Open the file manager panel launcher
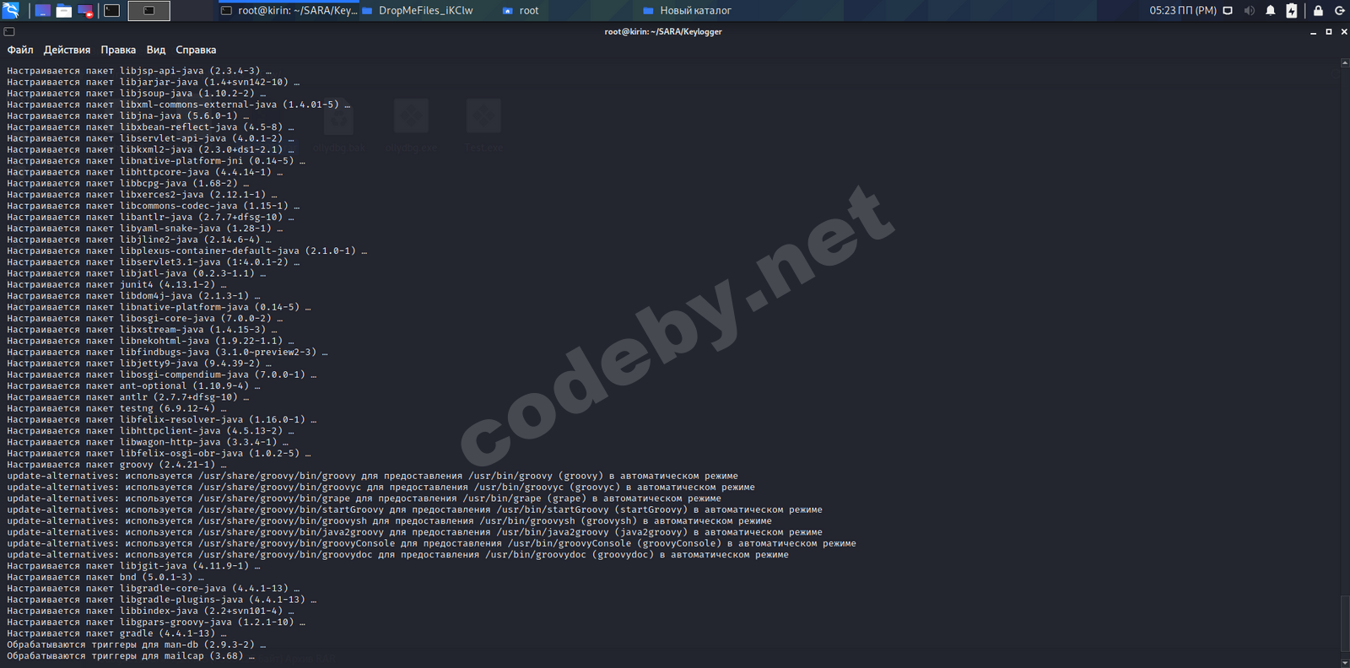The image size is (1350, 668). tap(64, 11)
